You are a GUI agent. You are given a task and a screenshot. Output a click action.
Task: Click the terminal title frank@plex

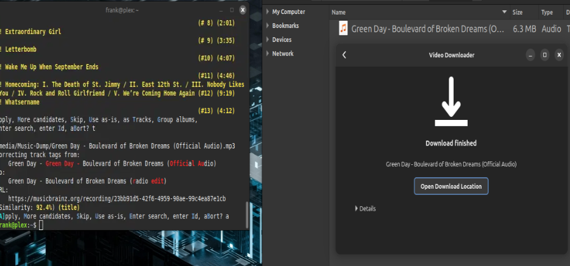[122, 10]
